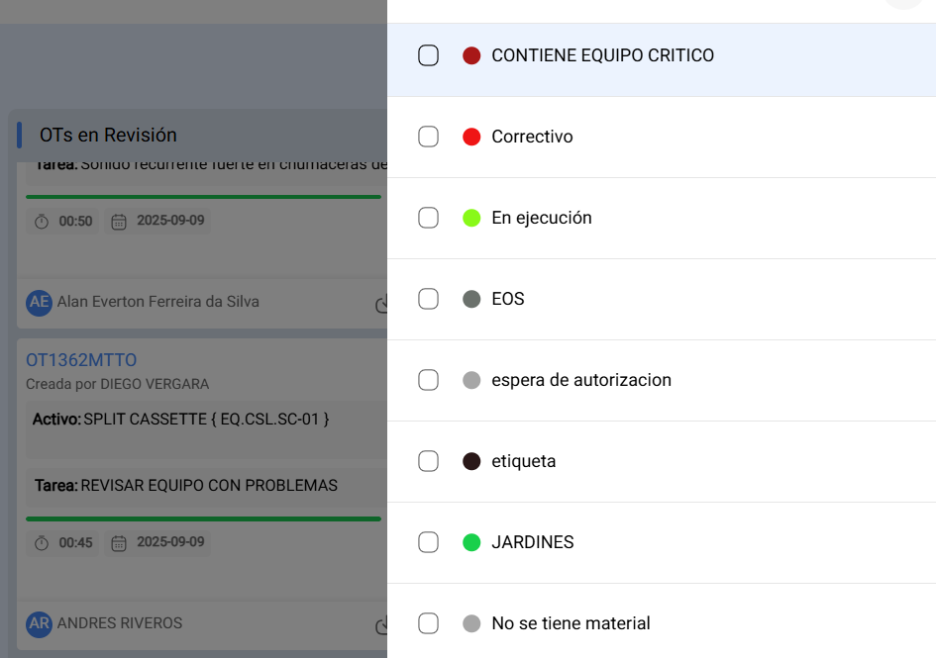Enable the EOS tag checkbox
Screen dimensions: 936x658
[428, 299]
